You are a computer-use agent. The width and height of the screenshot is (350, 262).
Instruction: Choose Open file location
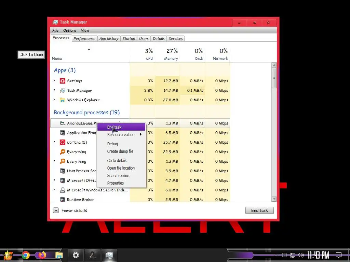coord(121,168)
